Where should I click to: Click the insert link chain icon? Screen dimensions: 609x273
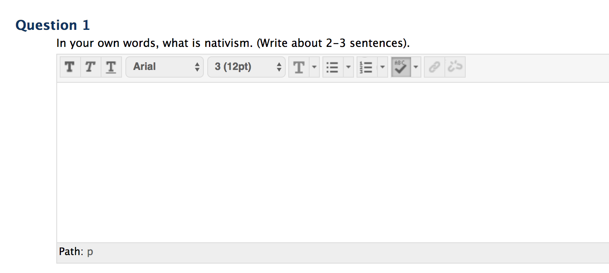(x=435, y=67)
